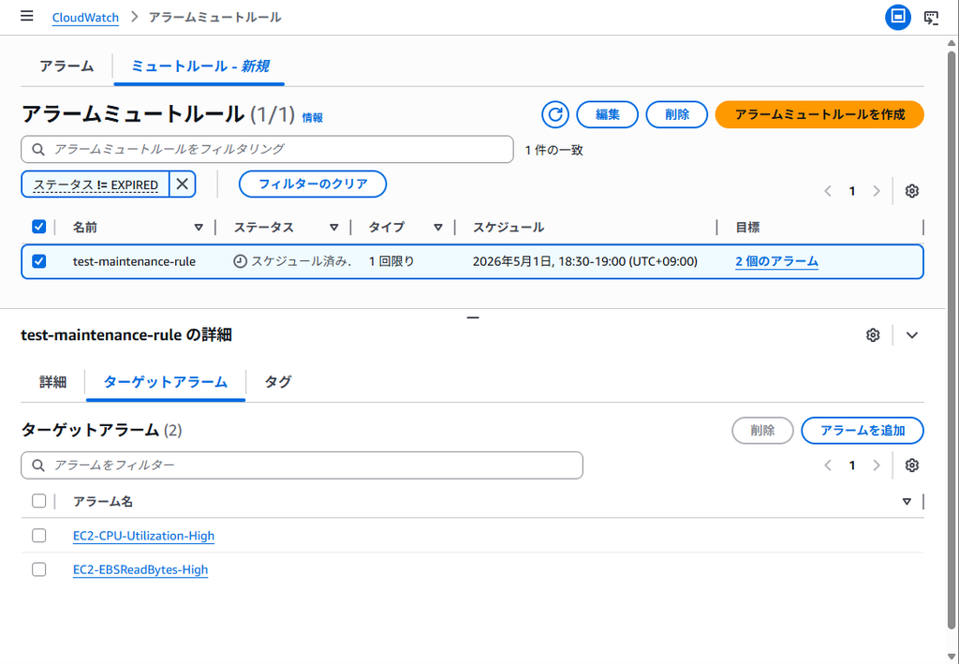Screen dimensions: 959x664
Task: Remove the ステータス != EXPIRED filter token
Action: point(183,184)
